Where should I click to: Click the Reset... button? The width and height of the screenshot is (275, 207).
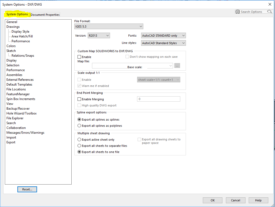tap(27, 189)
